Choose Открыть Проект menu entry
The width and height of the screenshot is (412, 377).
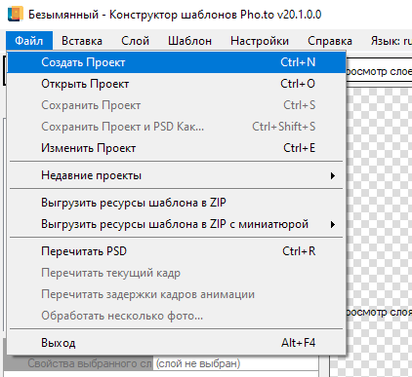[176, 84]
